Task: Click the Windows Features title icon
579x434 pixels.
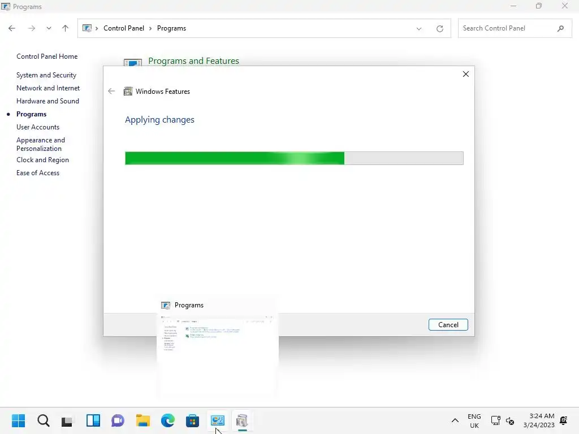Action: point(128,91)
